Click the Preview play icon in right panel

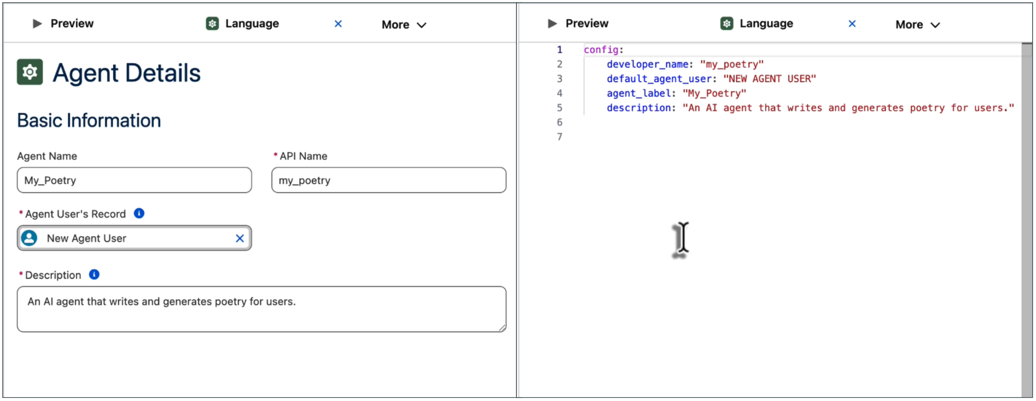tap(552, 24)
